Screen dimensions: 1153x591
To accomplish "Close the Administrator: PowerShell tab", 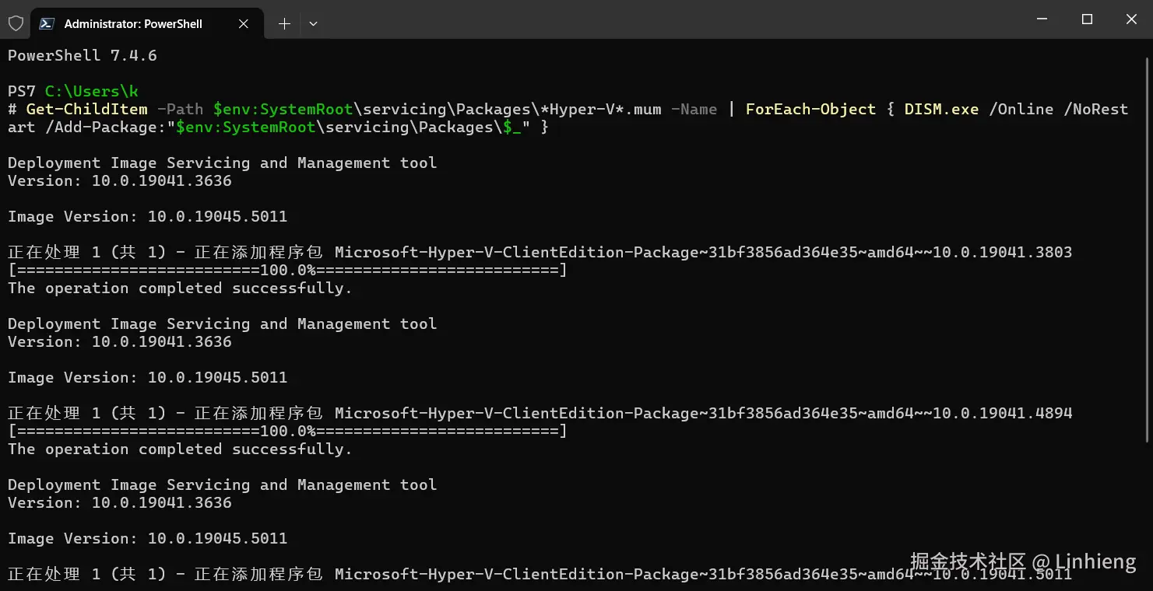I will coord(244,23).
